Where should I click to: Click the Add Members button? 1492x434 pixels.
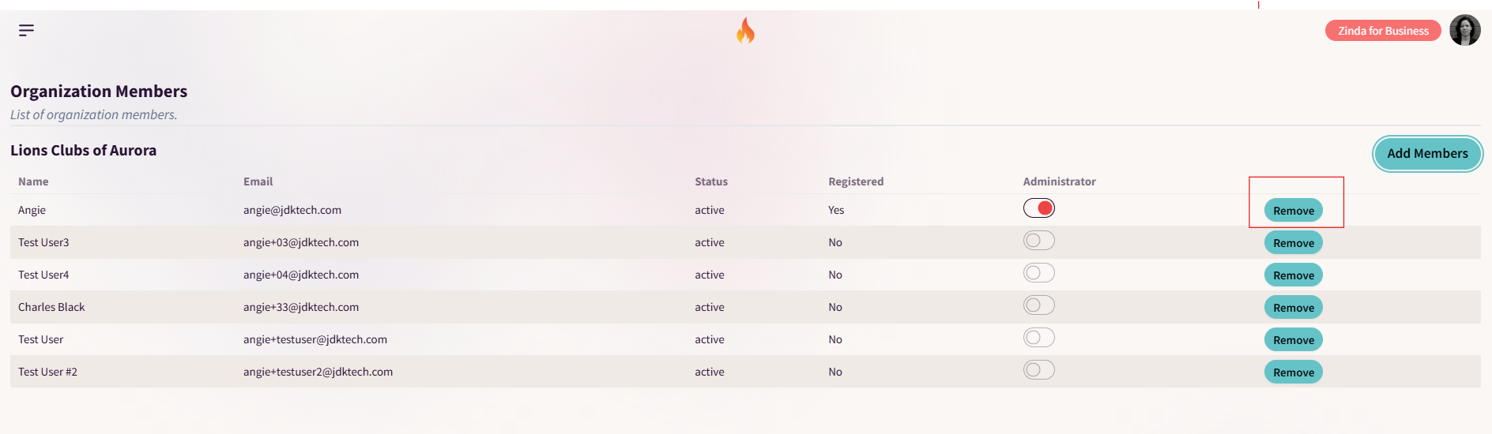point(1427,153)
